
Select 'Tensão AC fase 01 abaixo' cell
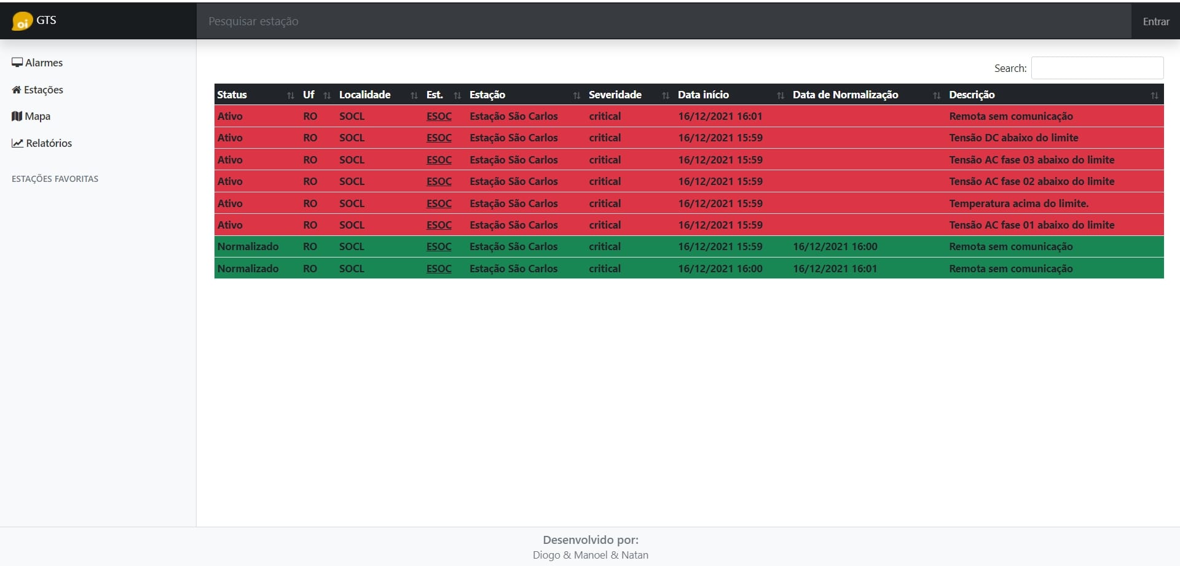point(1031,225)
